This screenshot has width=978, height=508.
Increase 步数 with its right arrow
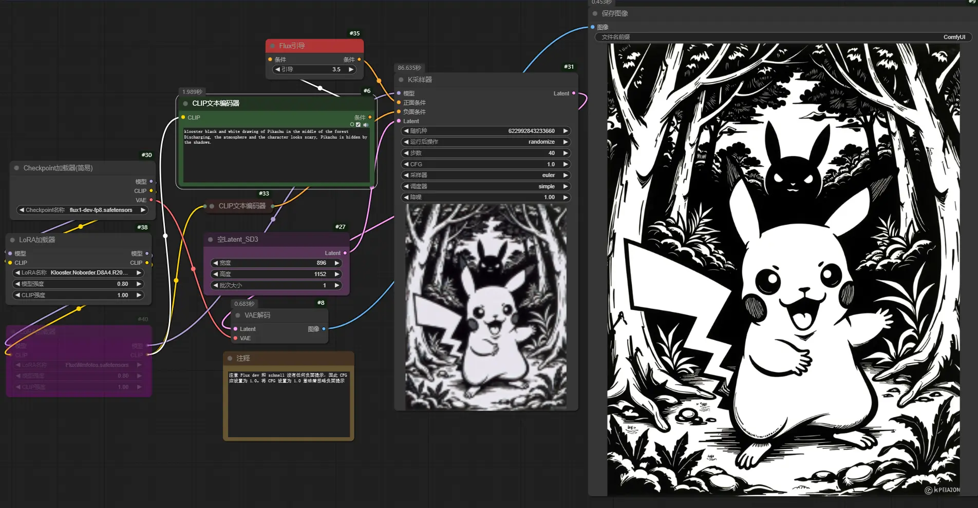(x=566, y=153)
